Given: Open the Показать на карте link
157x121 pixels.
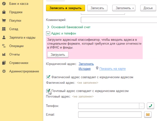Looking at the screenshot, I should point(112,69).
